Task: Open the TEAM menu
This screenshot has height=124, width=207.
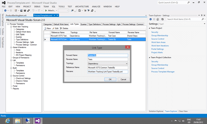Action: (x=46, y=6)
